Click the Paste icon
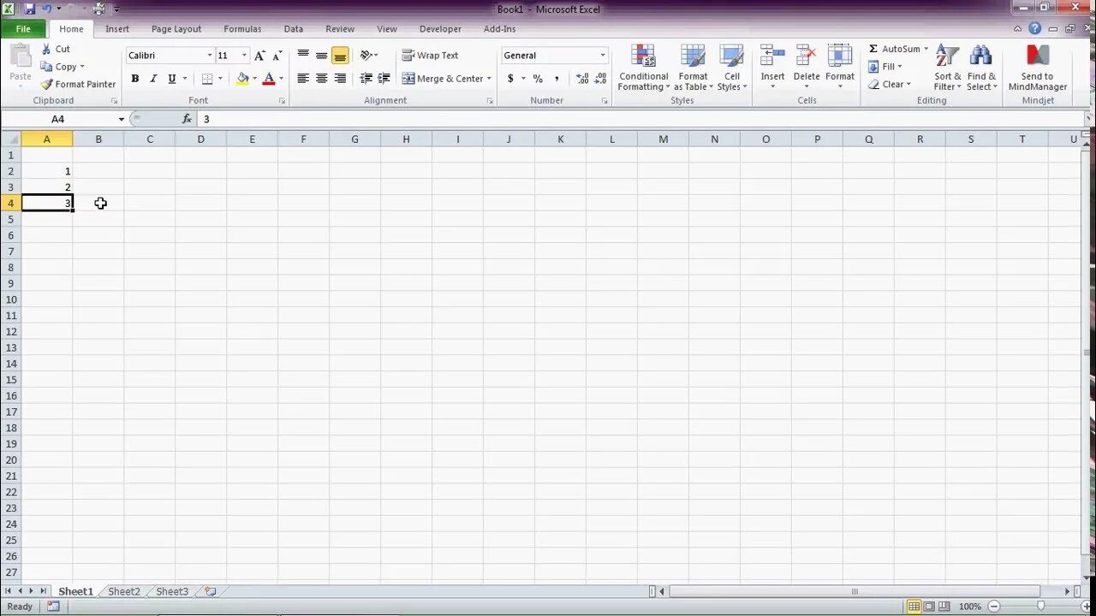1096x616 pixels. coord(21,57)
